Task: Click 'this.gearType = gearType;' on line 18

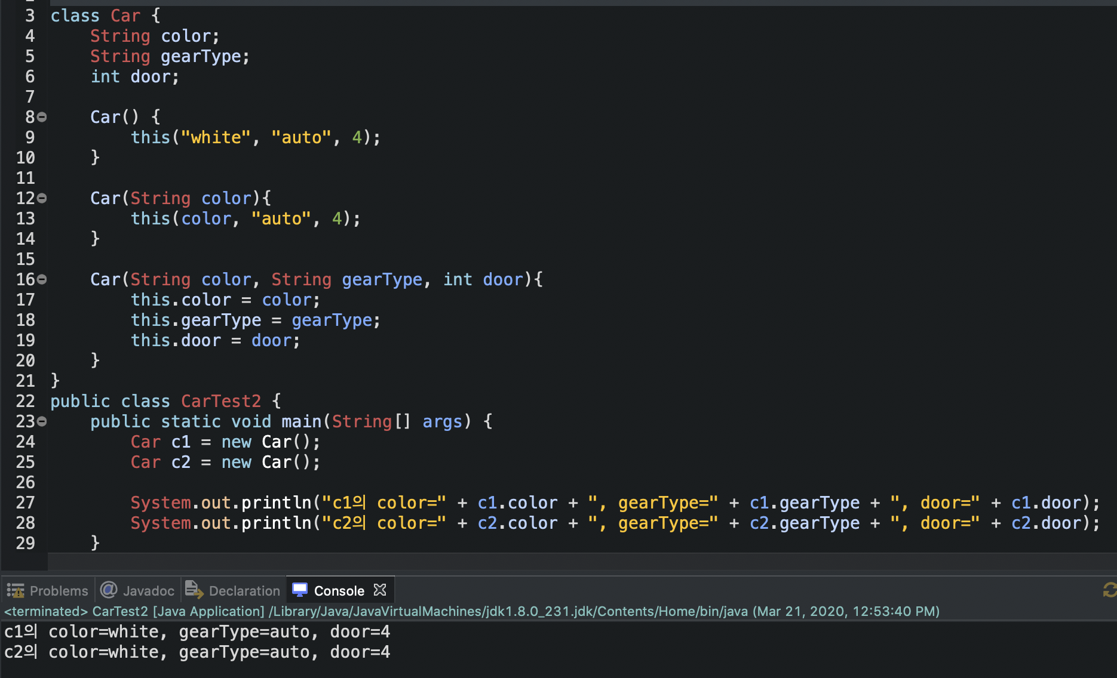Action: pos(256,320)
